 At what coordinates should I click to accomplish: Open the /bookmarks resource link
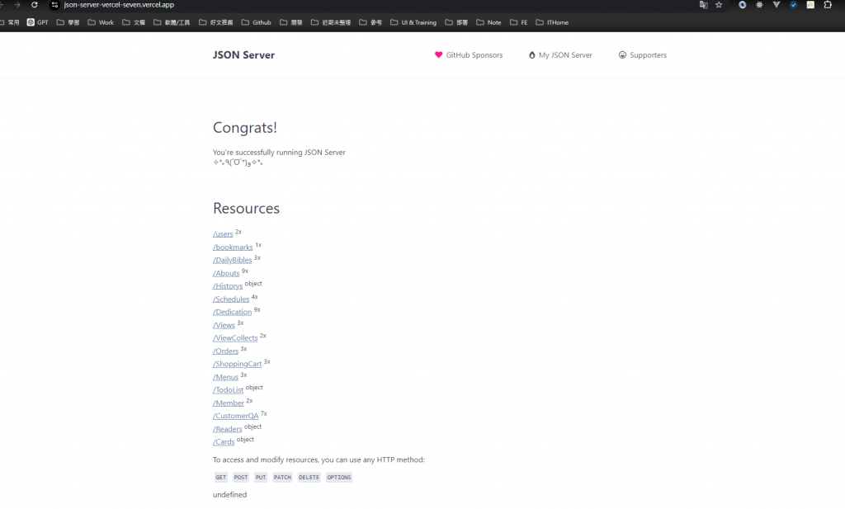[233, 247]
